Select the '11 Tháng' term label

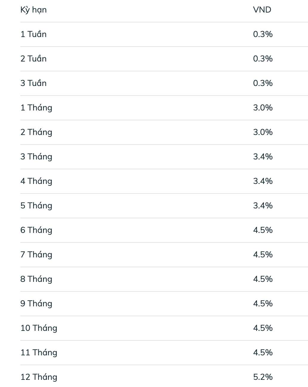(x=39, y=353)
